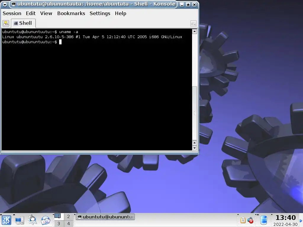
Task: Hide the panel with the blue arrow
Action: [x=301, y=220]
